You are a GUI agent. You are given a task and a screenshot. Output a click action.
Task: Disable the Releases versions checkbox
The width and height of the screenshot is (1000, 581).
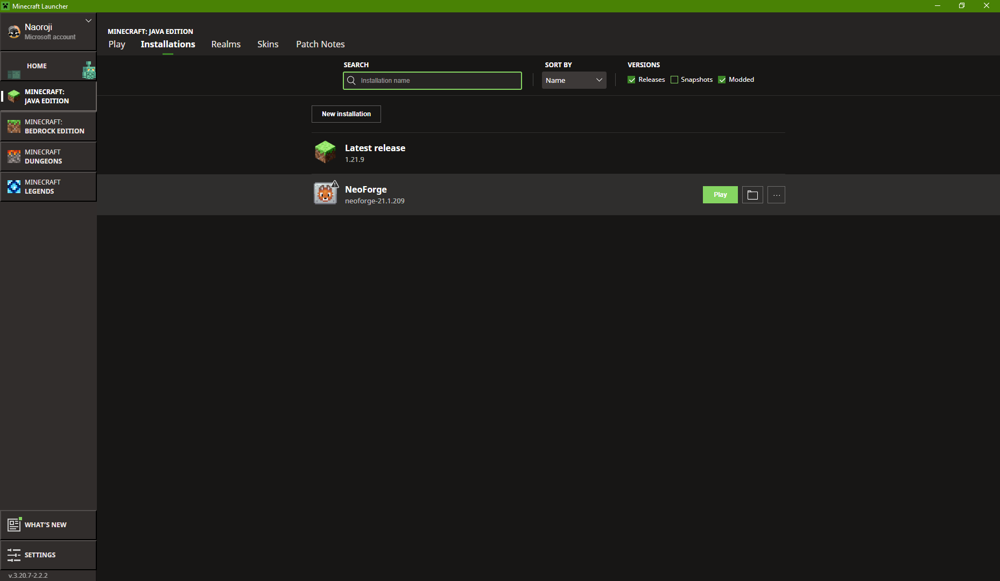pyautogui.click(x=631, y=80)
